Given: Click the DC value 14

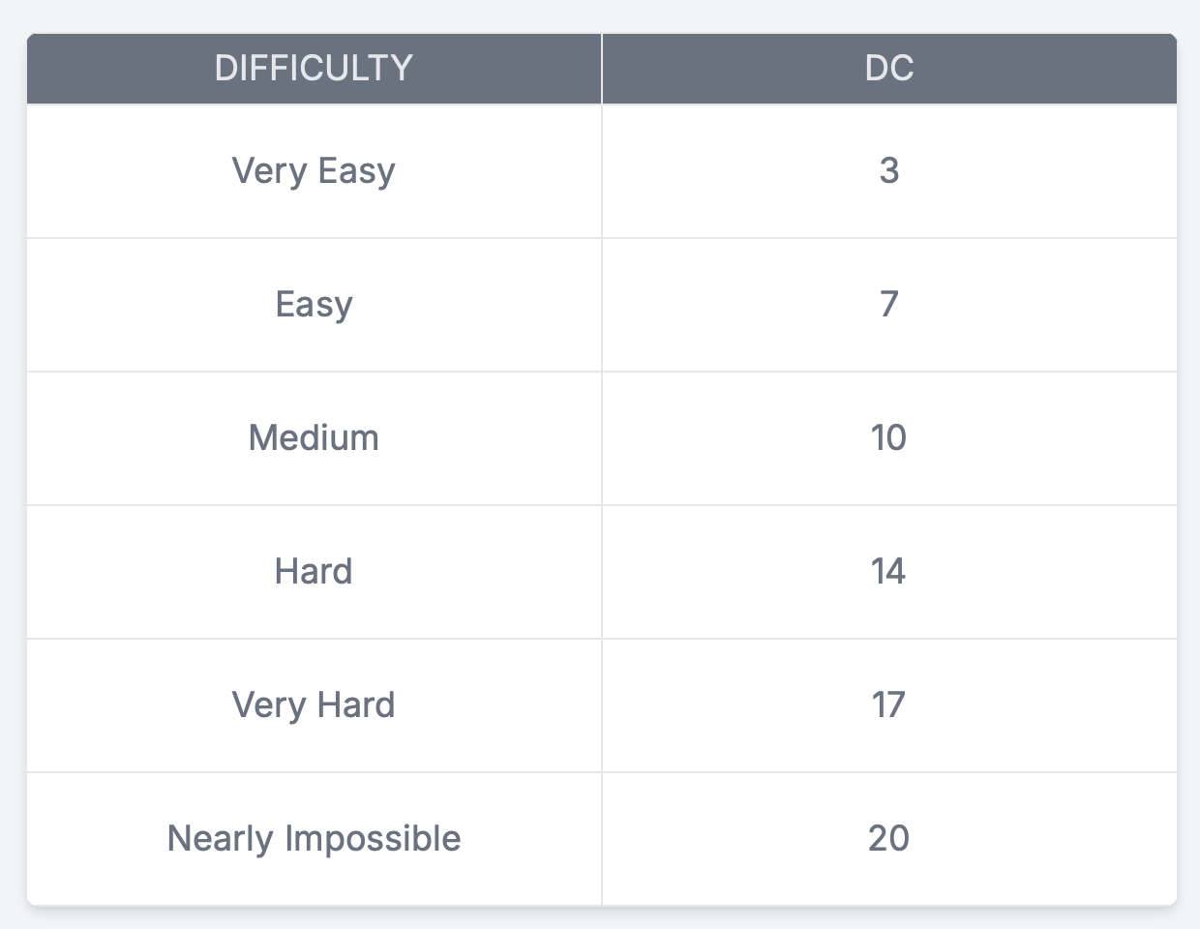Looking at the screenshot, I should click(889, 572).
